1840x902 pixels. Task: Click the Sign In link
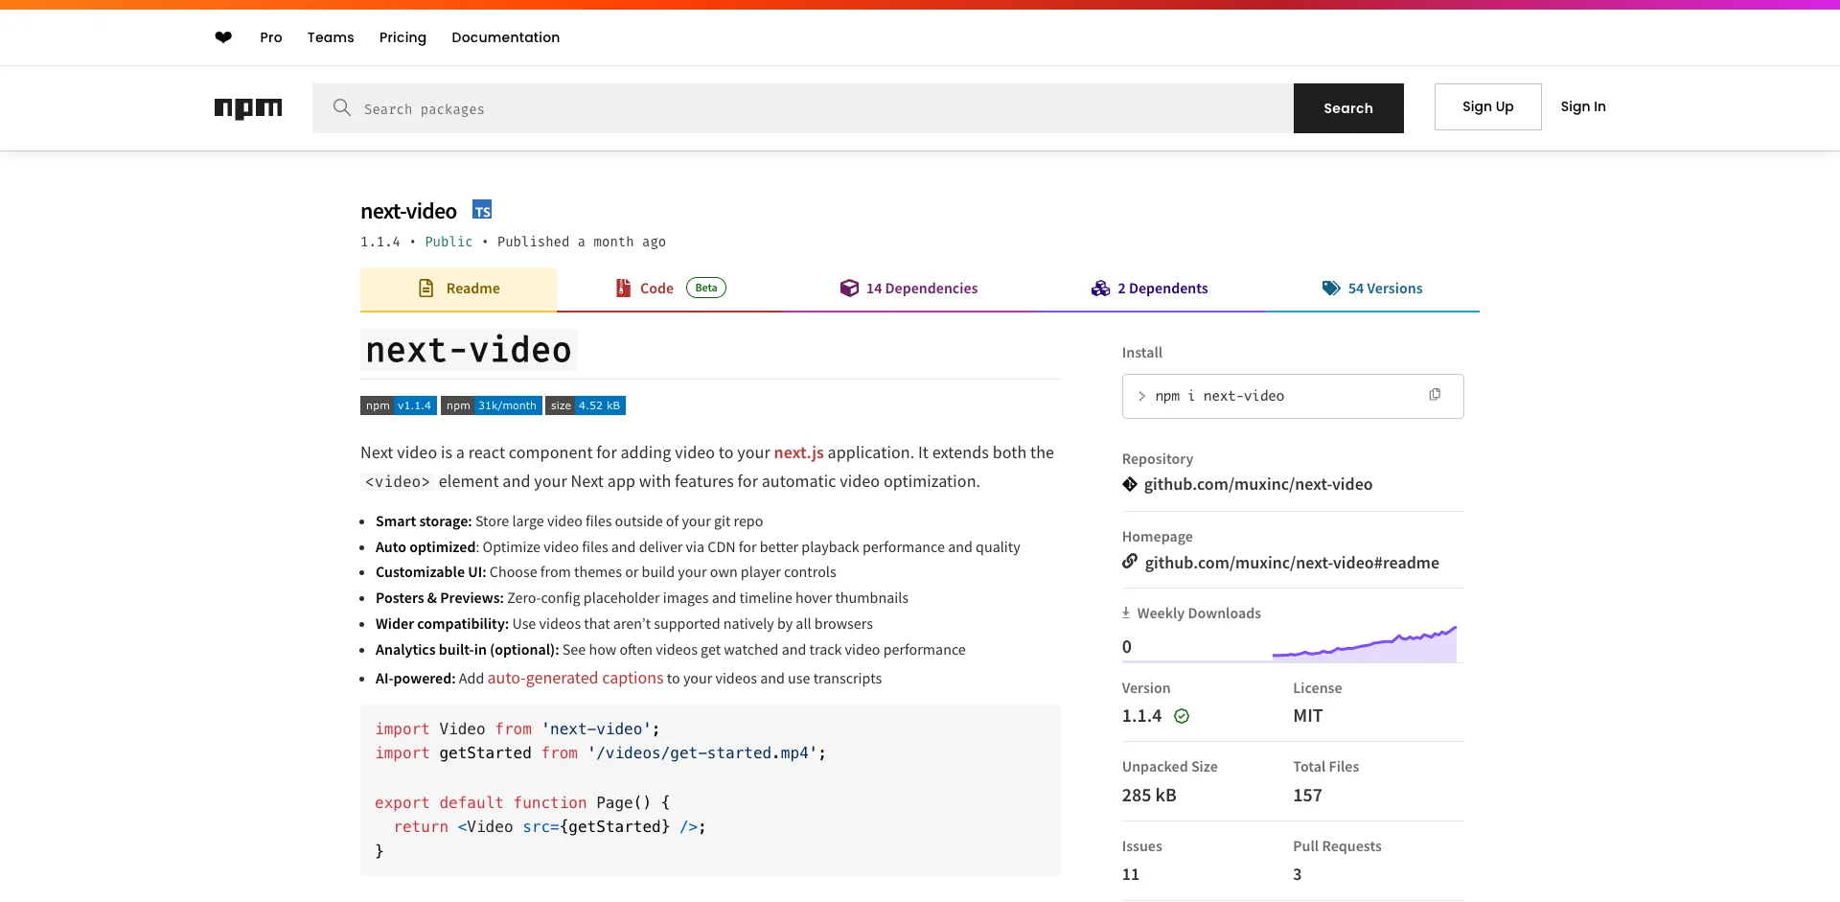pyautogui.click(x=1583, y=106)
